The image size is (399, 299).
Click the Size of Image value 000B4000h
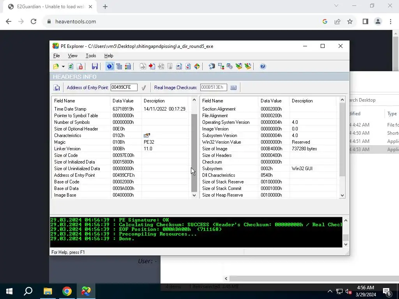click(x=271, y=149)
